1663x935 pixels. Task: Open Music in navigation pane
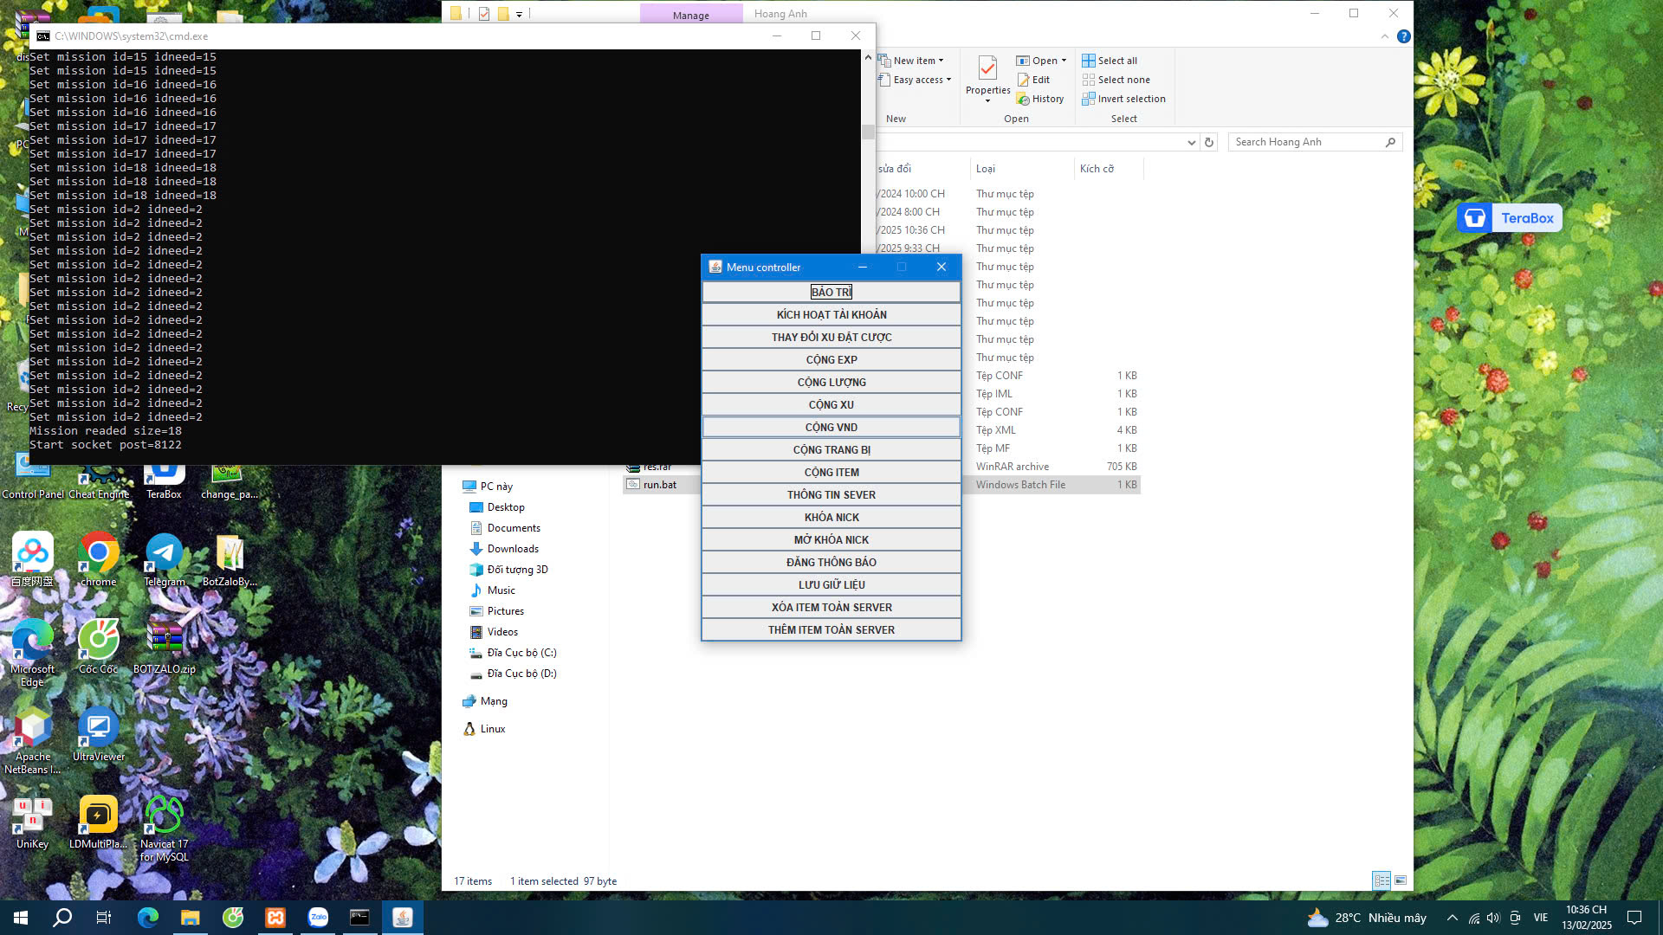tap(501, 590)
